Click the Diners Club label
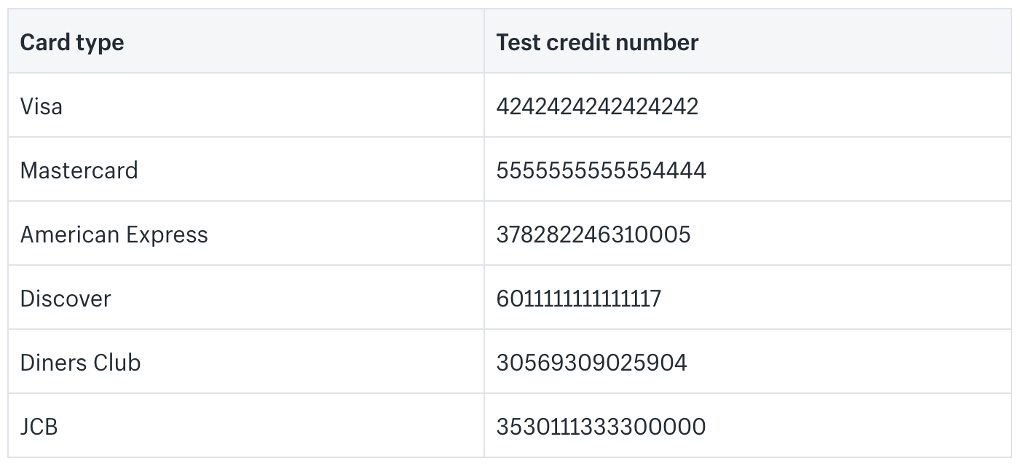The height and width of the screenshot is (466, 1018). pos(80,363)
